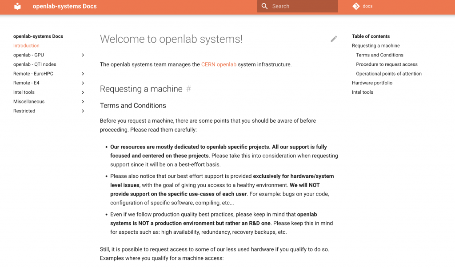
Task: Jump to Operational points of attention
Action: pyautogui.click(x=389, y=74)
